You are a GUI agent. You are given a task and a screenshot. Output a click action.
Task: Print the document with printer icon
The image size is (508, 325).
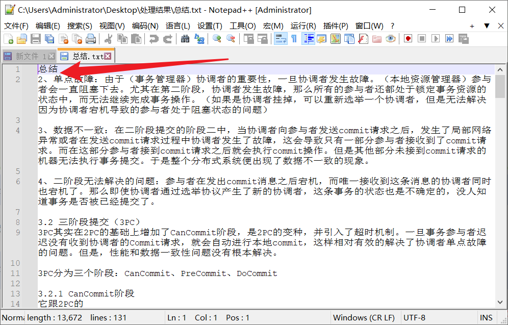point(91,39)
